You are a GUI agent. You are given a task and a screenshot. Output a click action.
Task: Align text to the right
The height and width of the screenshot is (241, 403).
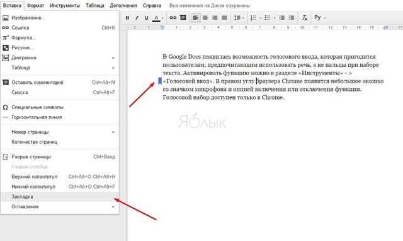(x=215, y=18)
